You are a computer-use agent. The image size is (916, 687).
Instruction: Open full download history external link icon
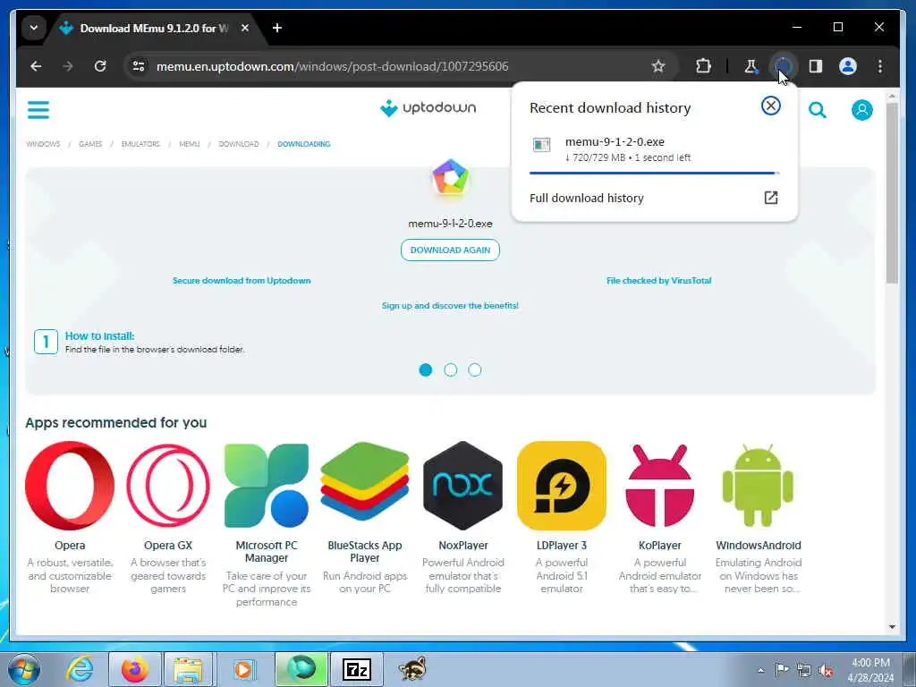(770, 198)
